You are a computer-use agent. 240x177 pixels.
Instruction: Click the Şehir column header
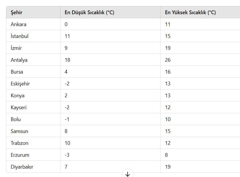[17, 12]
